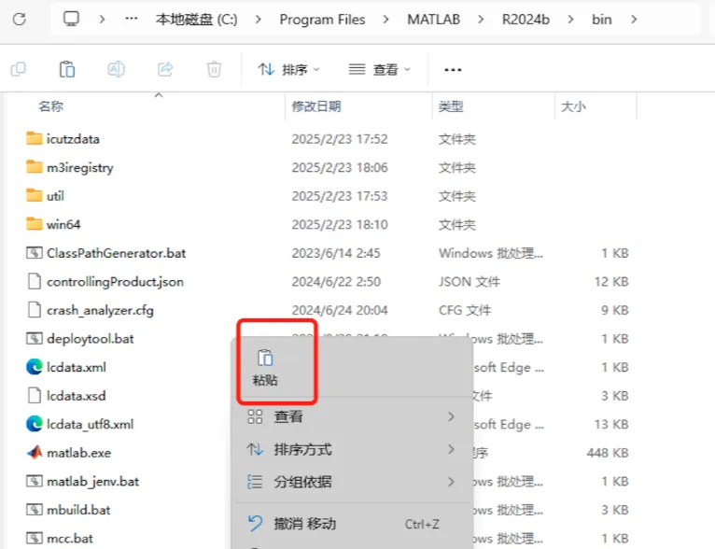This screenshot has height=549, width=715.
Task: Open the breadcrumb ellipsis overflow
Action: 132,20
